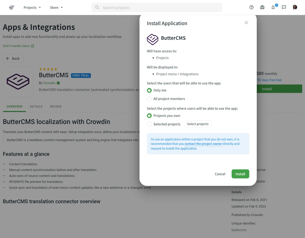Screen dimensions: 305x238
Task: Switch to the Review tab
Action: tap(56, 107)
